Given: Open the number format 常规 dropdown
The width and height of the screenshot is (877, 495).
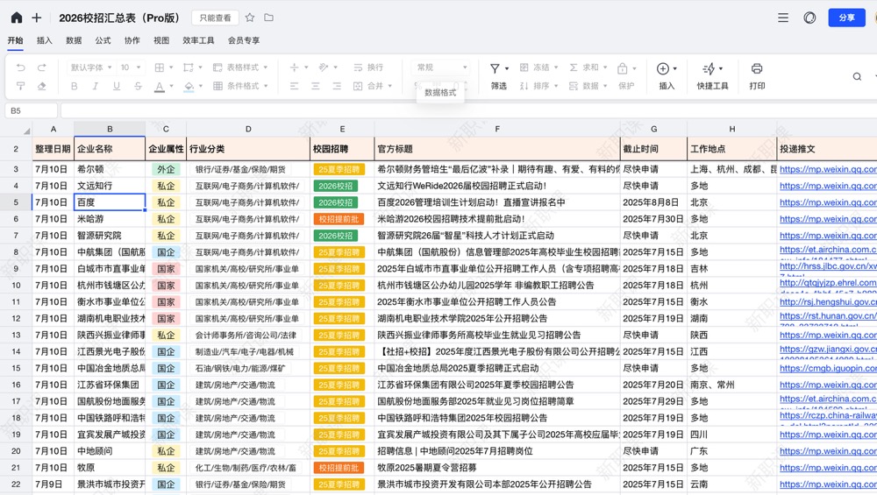Looking at the screenshot, I should pyautogui.click(x=441, y=67).
